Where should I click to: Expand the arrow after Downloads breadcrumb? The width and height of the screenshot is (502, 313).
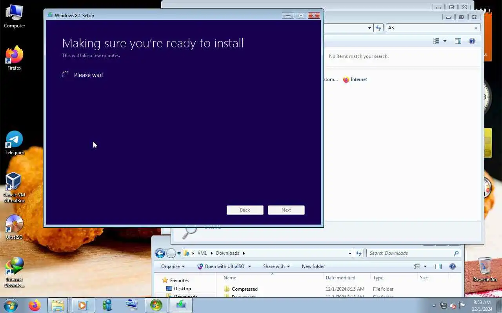tap(244, 253)
